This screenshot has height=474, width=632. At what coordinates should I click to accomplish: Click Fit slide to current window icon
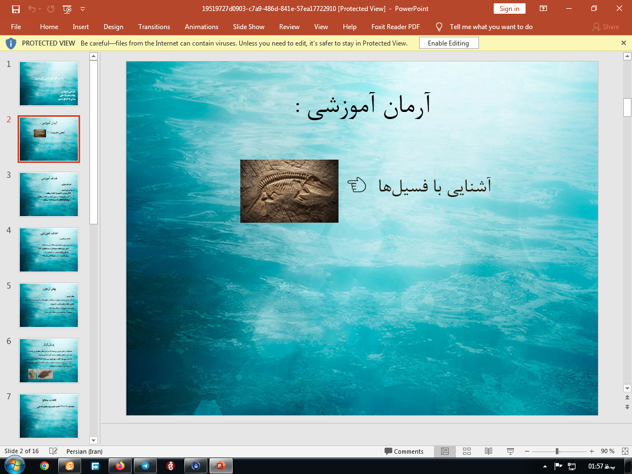coord(623,452)
